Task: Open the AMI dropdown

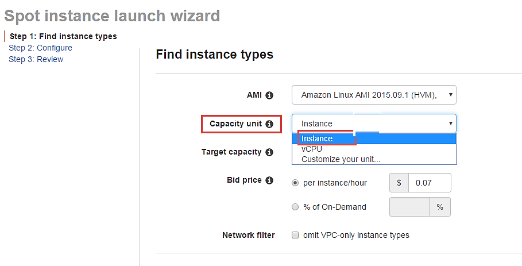Action: point(374,95)
